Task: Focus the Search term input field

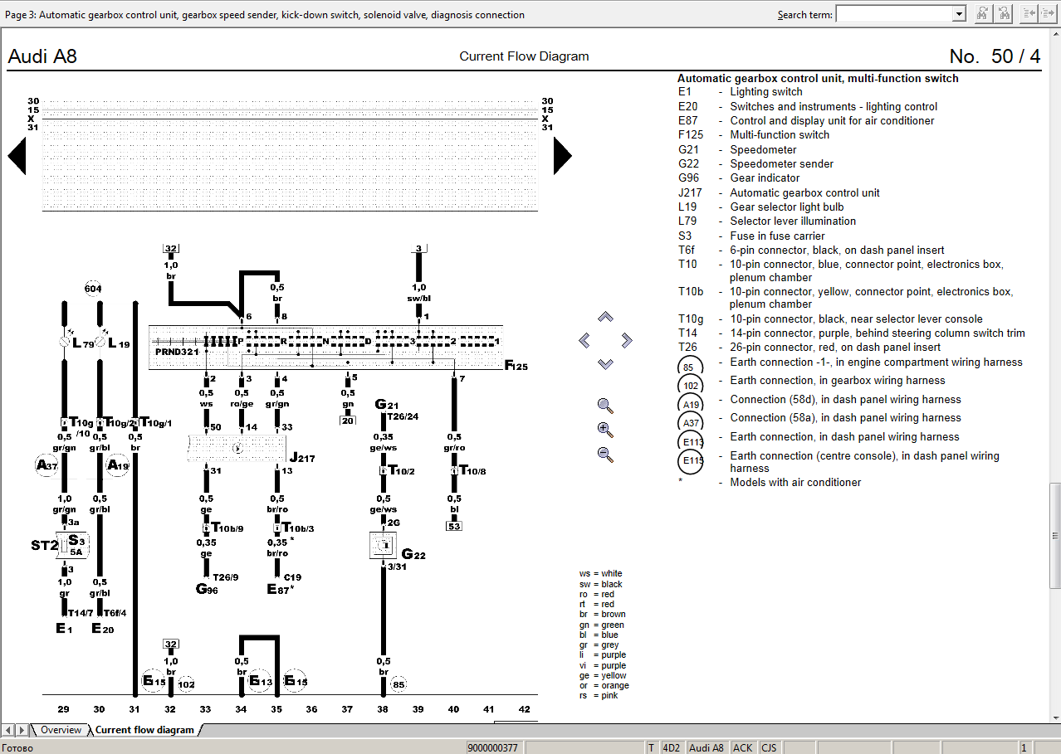Action: point(894,14)
